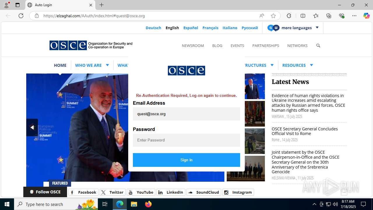View site information lock icon
Screen dimensions: 373x210
pyautogui.click(x=37, y=16)
